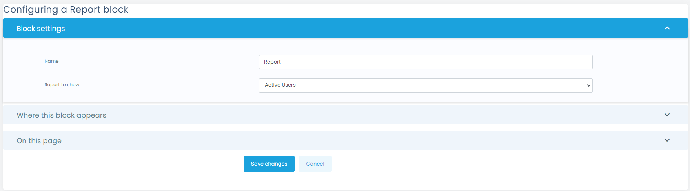Open the Report to show dropdown

(425, 85)
